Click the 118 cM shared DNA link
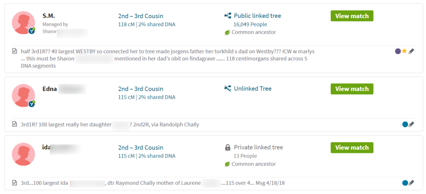 pos(147,24)
